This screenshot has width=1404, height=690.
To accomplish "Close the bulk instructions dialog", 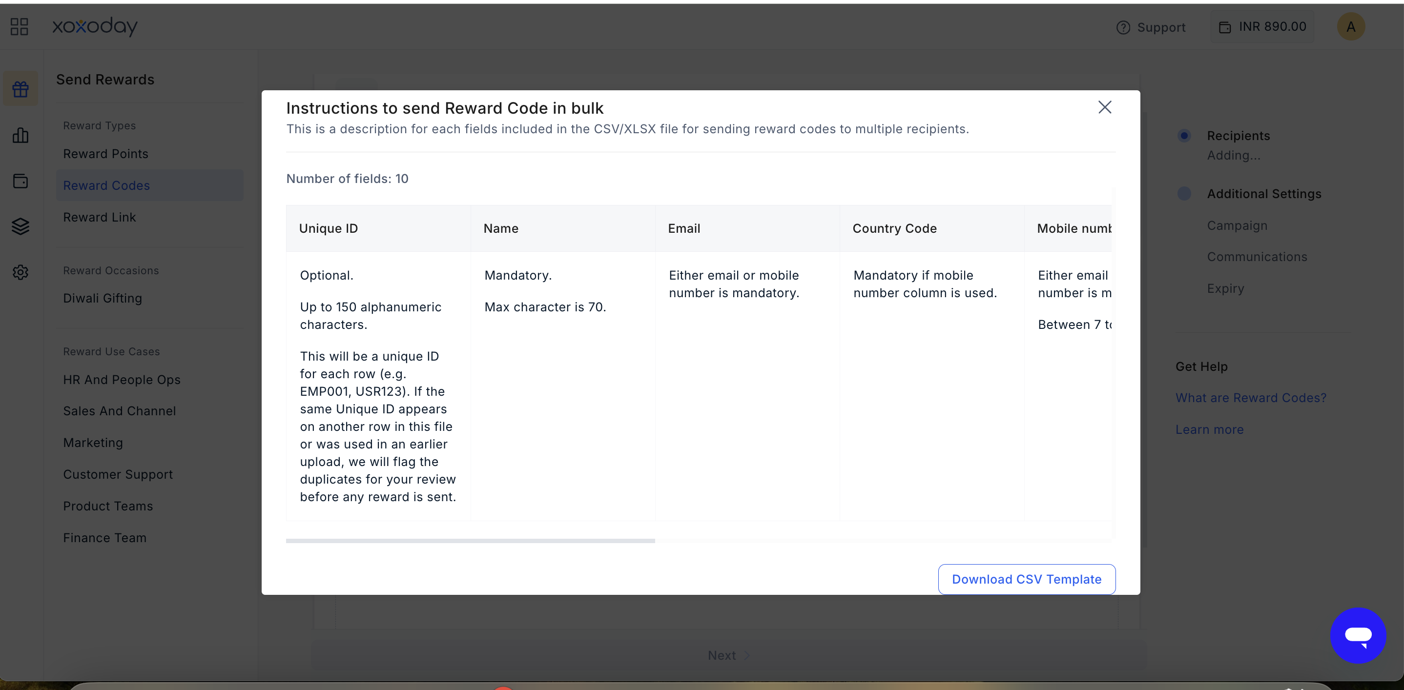I will pos(1105,107).
